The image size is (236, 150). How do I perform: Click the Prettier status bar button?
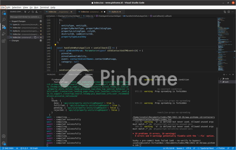click(220, 148)
